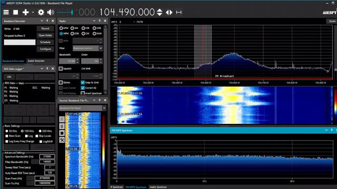This screenshot has width=337, height=189.
Task: Enable the Squelch checkbox
Action: pos(61,69)
